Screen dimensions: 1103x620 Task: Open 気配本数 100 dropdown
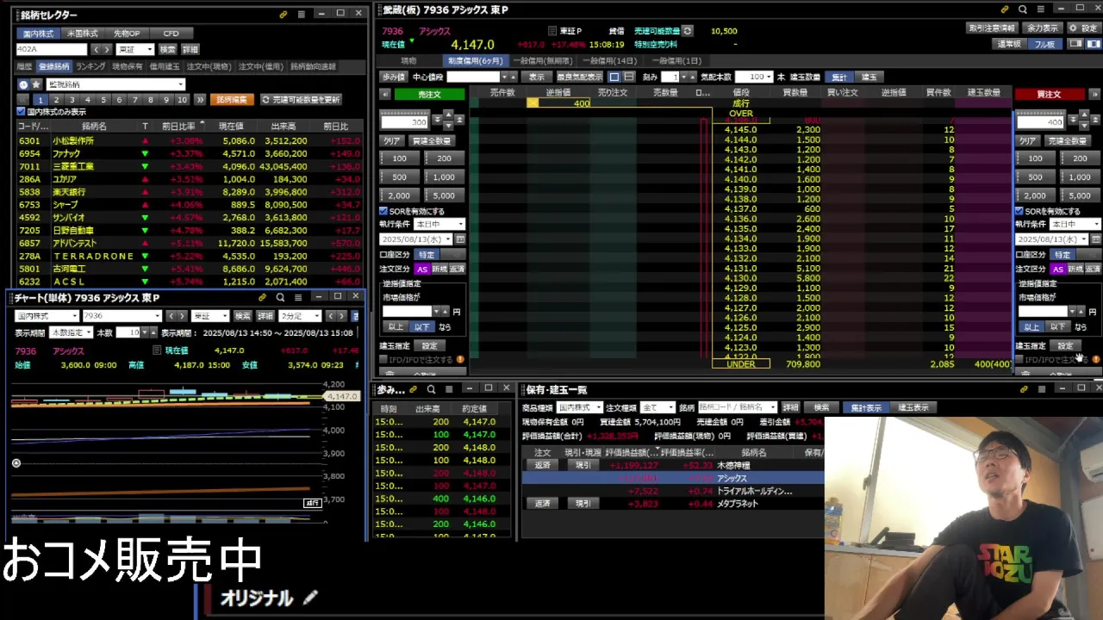(x=754, y=77)
